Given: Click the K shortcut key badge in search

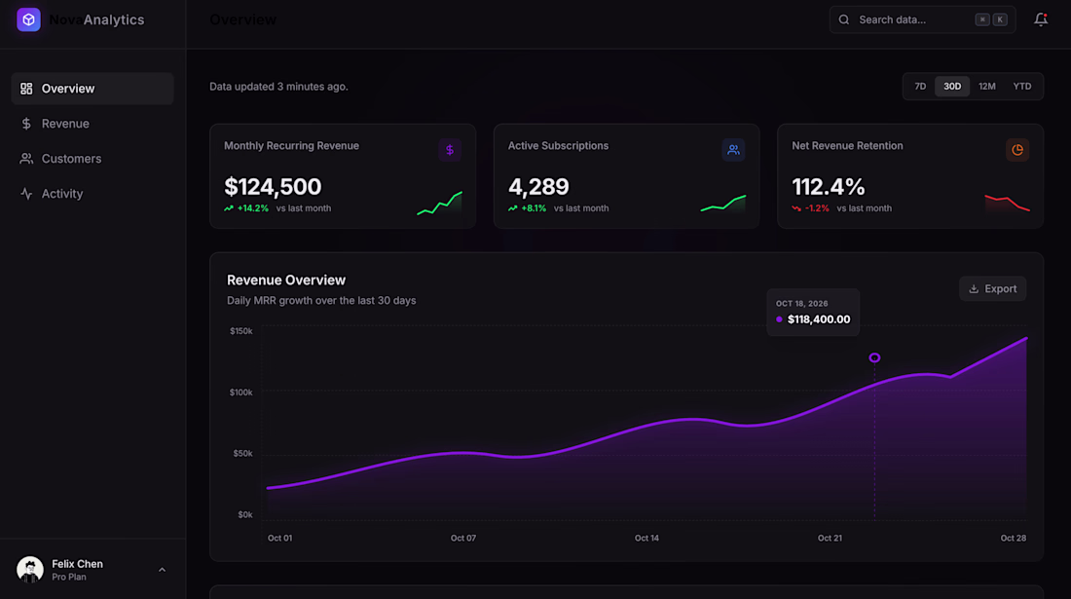Looking at the screenshot, I should click(x=1000, y=19).
